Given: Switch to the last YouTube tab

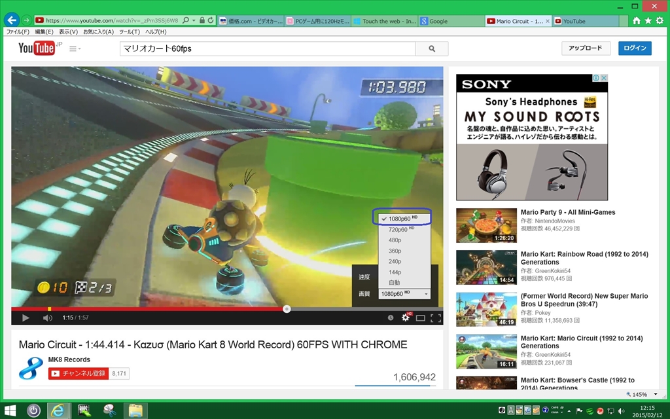Looking at the screenshot, I should pyautogui.click(x=586, y=21).
